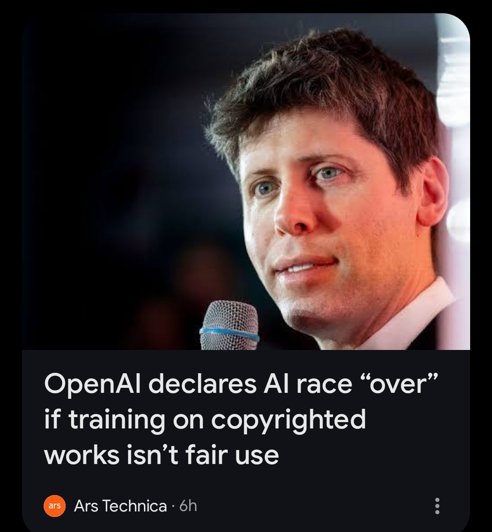Click the man's hair in the photo

[x=325, y=88]
